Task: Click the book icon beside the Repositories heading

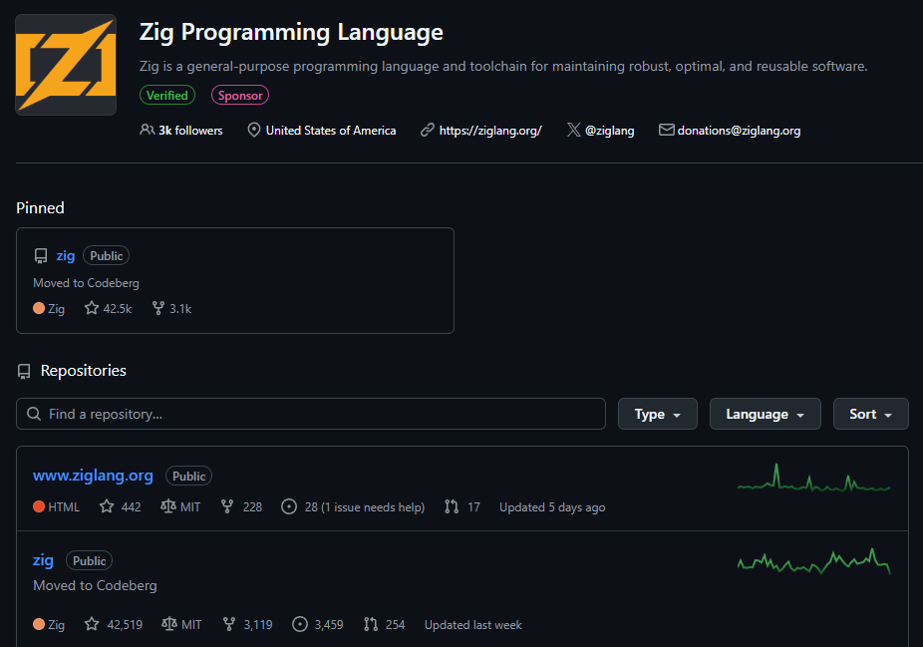Action: pos(24,370)
